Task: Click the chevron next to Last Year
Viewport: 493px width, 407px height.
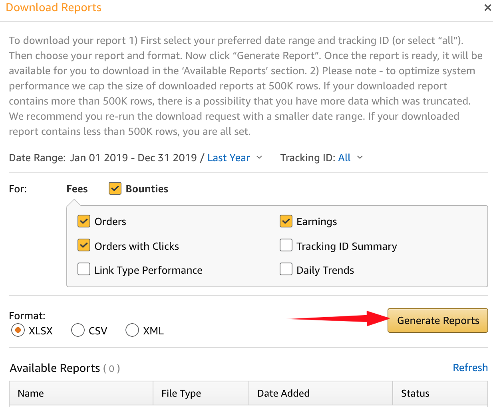Action: [259, 158]
